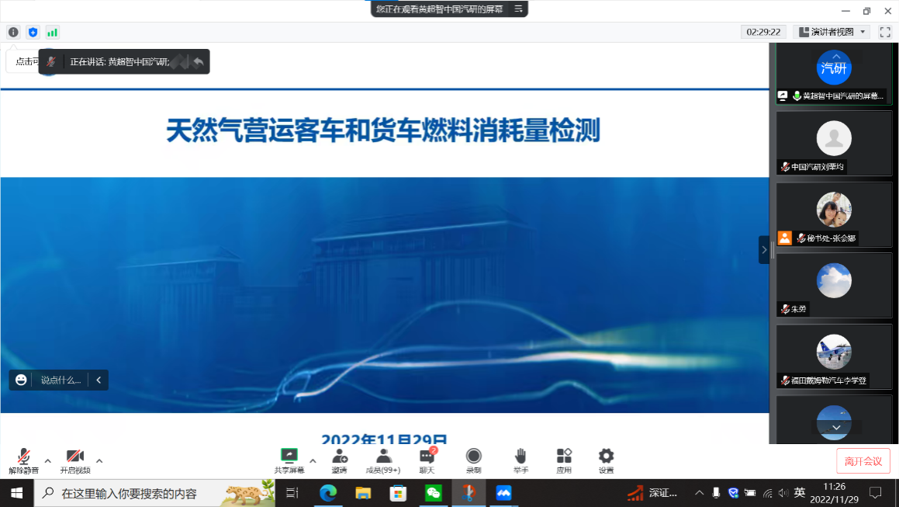Screen dimensions: 899x507
Task: Check the green network signal icon
Action: (x=52, y=32)
